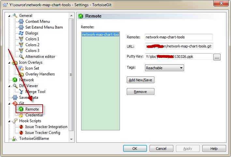The height and width of the screenshot is (157, 231).
Task: Click the Alternative editor magnifier icon
Action: click(x=21, y=57)
